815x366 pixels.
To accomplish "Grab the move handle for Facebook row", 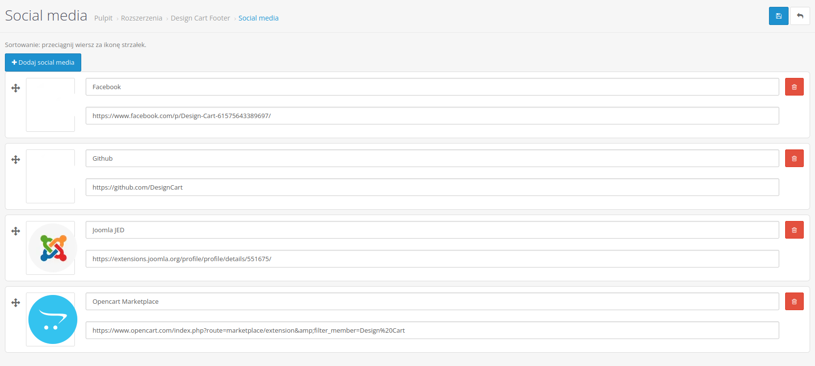I will (x=16, y=88).
